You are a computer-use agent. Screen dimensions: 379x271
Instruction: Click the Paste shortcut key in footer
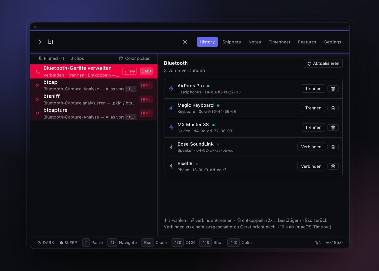86,243
